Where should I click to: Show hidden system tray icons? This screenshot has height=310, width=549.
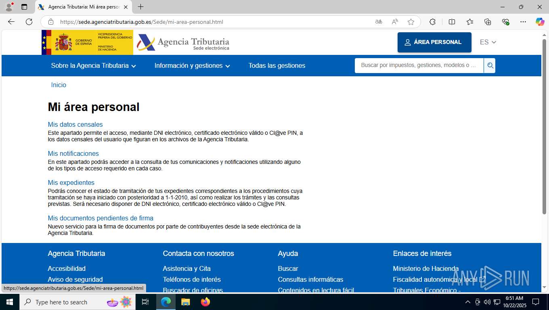468,302
